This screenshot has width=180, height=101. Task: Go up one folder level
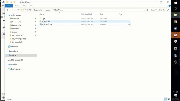[18, 10]
